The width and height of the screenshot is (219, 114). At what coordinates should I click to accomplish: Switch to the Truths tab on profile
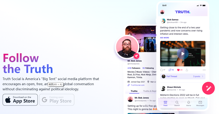pos(134,91)
